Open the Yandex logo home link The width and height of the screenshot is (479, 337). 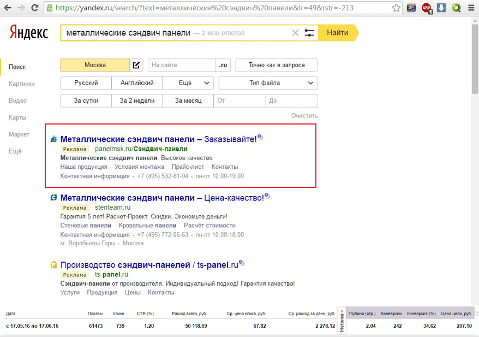click(29, 33)
